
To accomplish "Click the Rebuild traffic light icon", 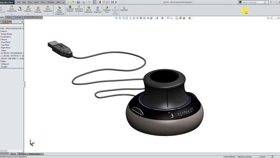I will point(100,2).
